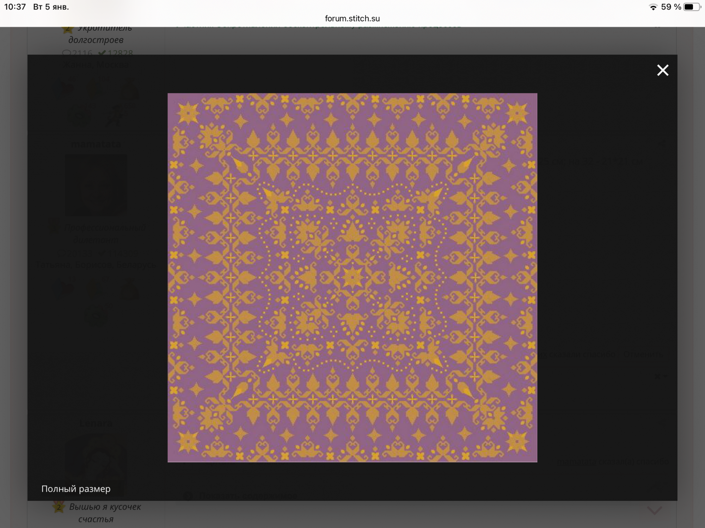Open the dimmed mamatata username link
Viewport: 705px width, 528px height.
tap(96, 144)
